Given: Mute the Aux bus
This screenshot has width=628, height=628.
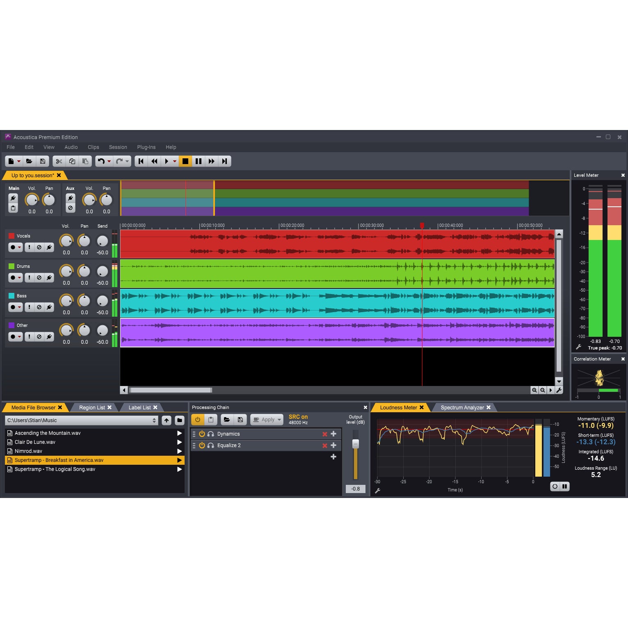Looking at the screenshot, I should [x=71, y=208].
